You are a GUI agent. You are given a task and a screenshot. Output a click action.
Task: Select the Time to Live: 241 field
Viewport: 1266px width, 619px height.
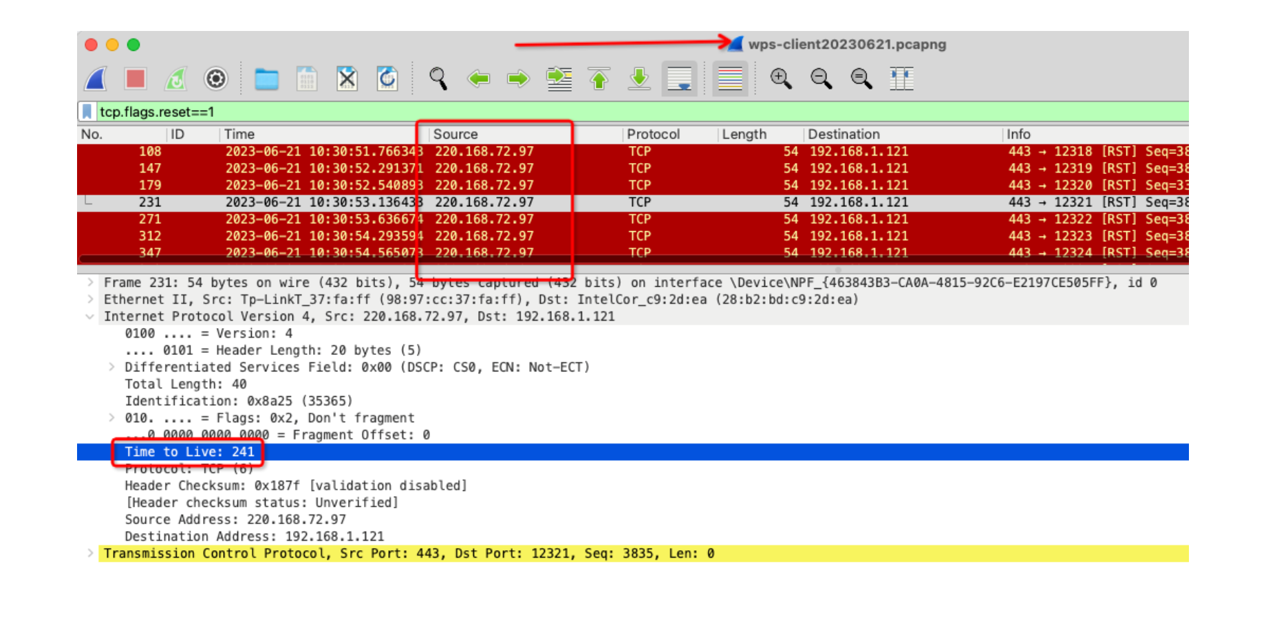click(189, 452)
